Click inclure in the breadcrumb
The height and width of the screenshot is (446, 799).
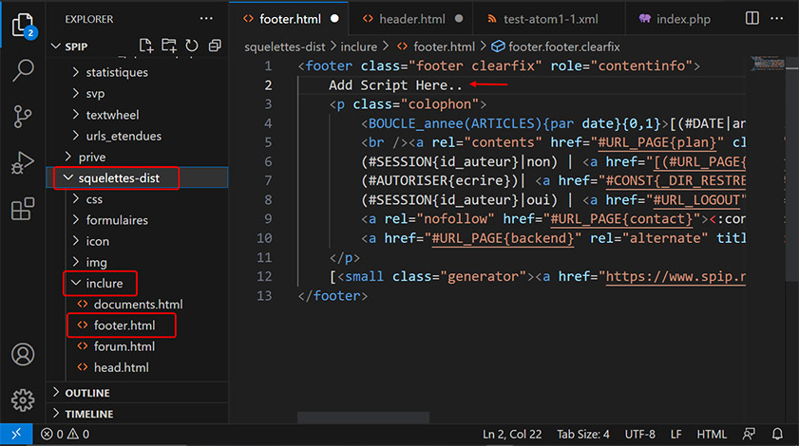click(x=359, y=46)
